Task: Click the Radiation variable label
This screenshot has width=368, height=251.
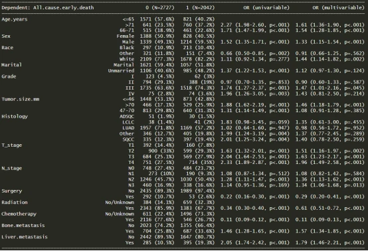Action: 15,203
